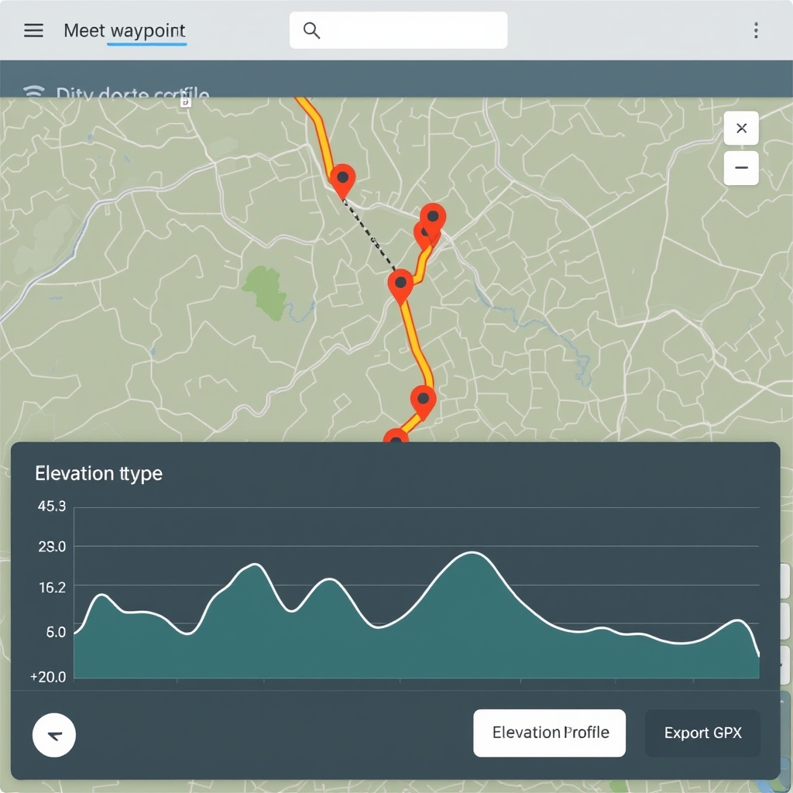Click the Elevation Profile button

coord(549,733)
